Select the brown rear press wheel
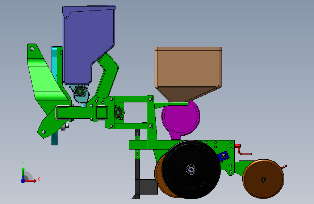This screenshot has height=204, width=314. 263,179
